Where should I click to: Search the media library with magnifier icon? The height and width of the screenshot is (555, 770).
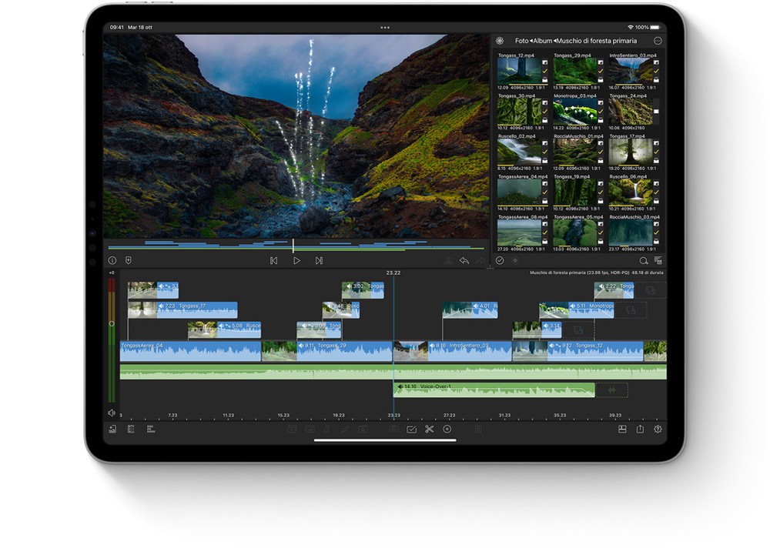644,261
